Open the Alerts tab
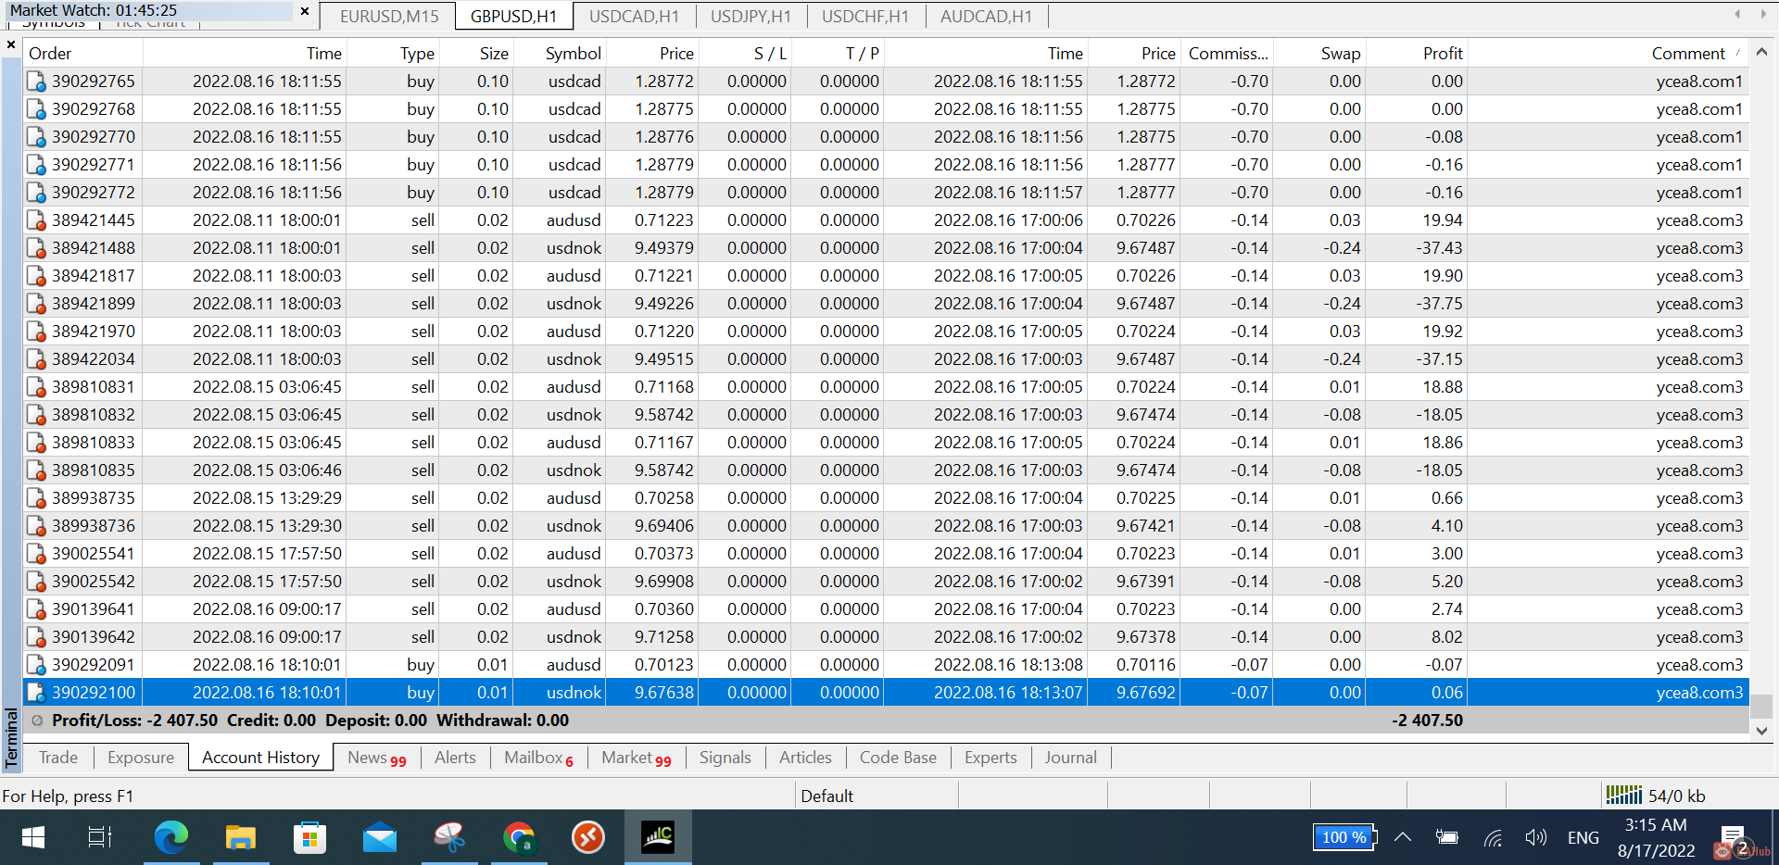 click(455, 758)
